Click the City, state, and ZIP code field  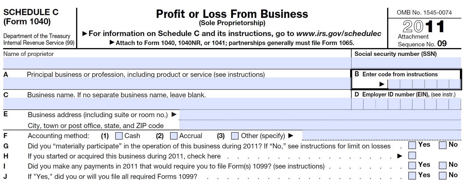click(x=320, y=125)
